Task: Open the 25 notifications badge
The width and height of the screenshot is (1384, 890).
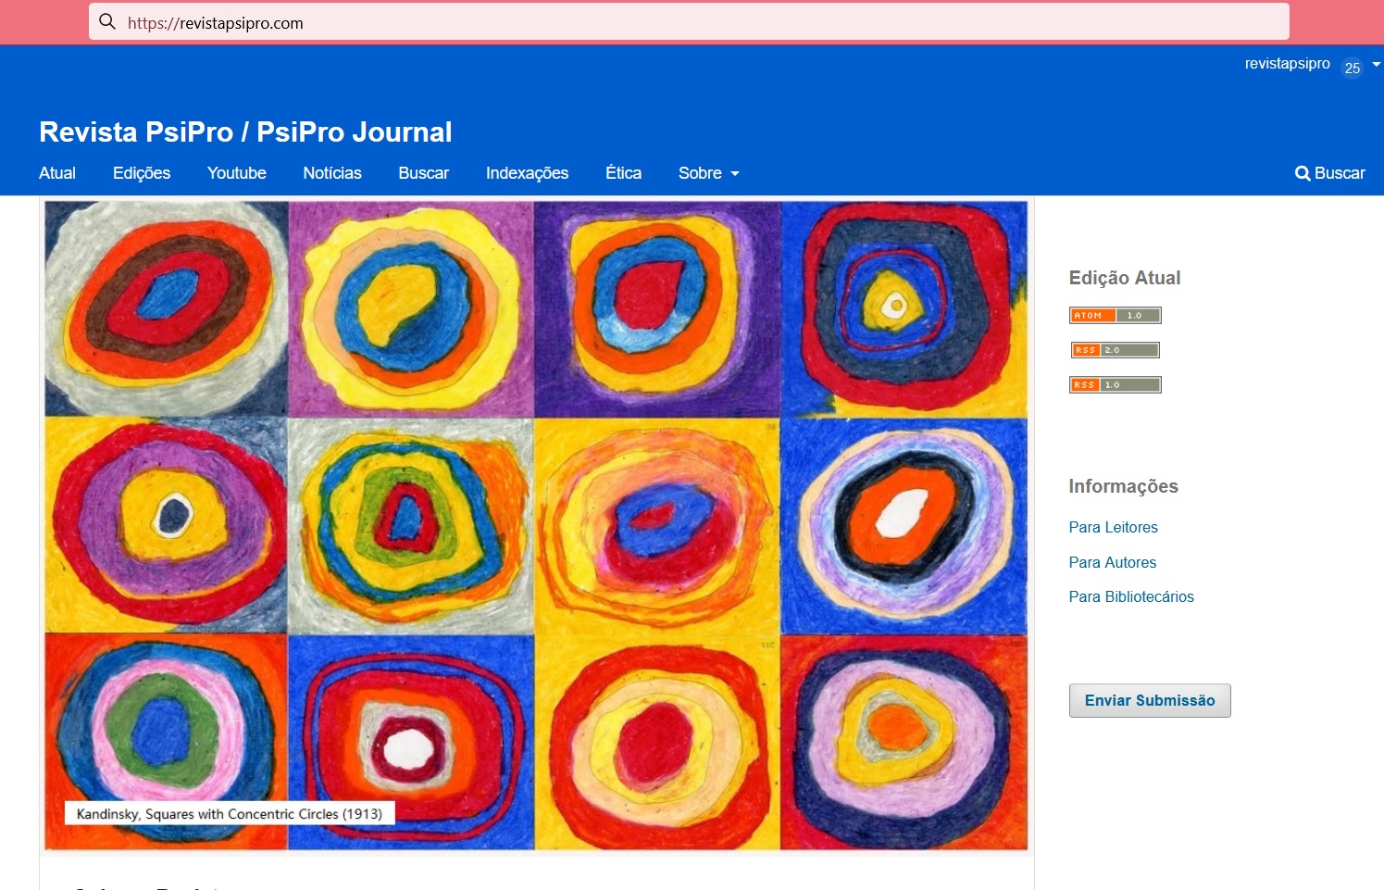Action: click(x=1353, y=68)
